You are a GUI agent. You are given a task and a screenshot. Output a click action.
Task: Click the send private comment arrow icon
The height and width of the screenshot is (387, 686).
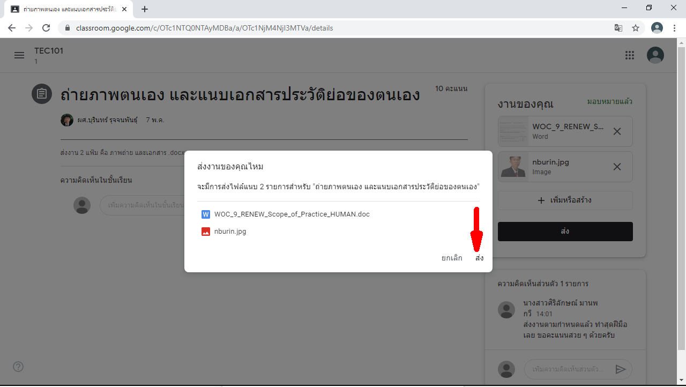point(620,369)
